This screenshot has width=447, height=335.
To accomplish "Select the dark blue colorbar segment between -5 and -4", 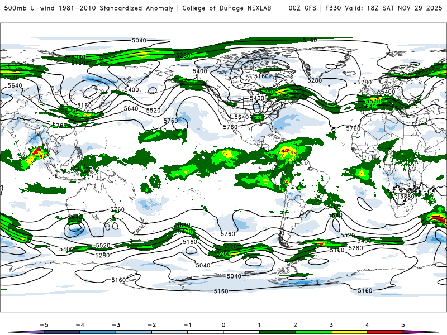I will [x=62, y=332].
